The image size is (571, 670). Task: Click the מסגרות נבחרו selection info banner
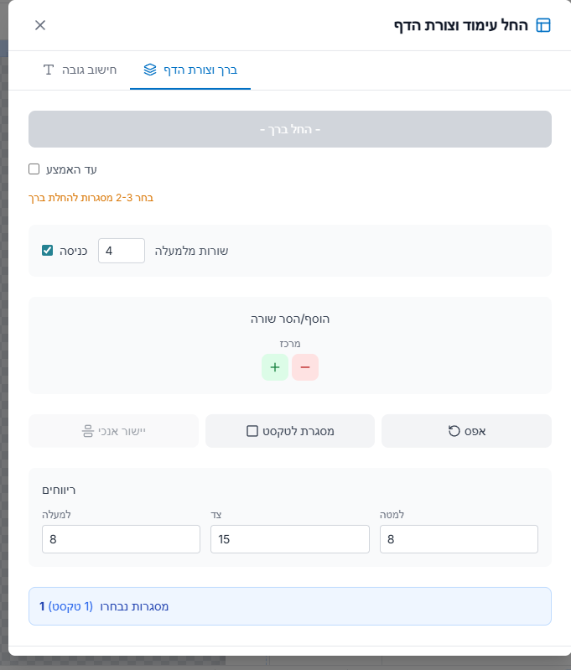(290, 606)
